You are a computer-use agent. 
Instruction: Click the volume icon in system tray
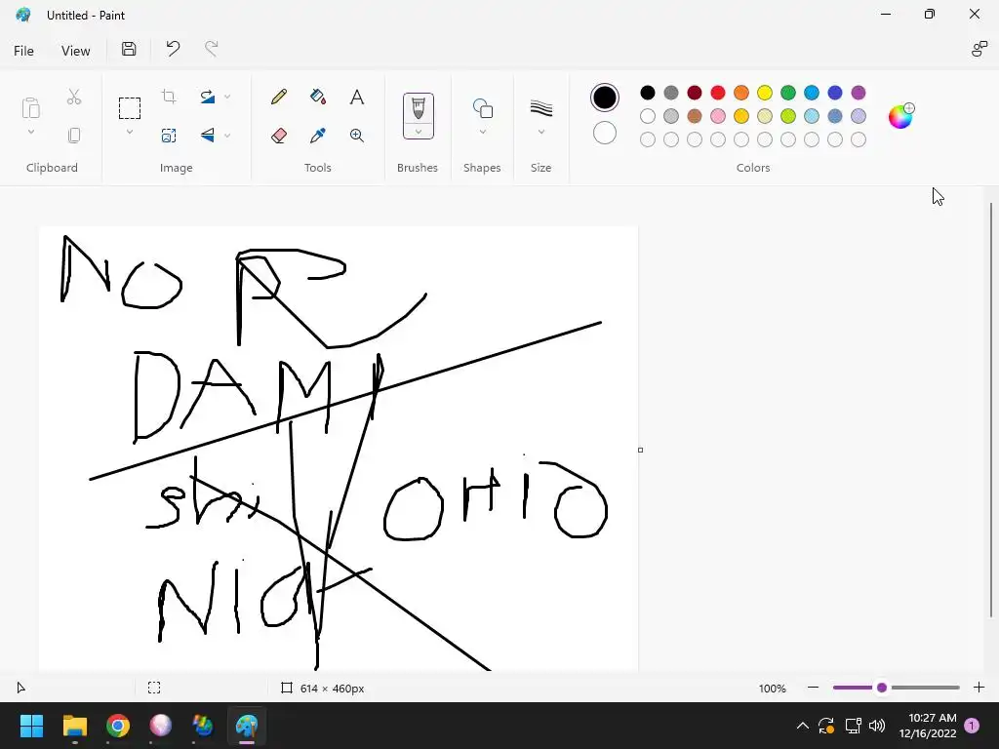pyautogui.click(x=877, y=726)
